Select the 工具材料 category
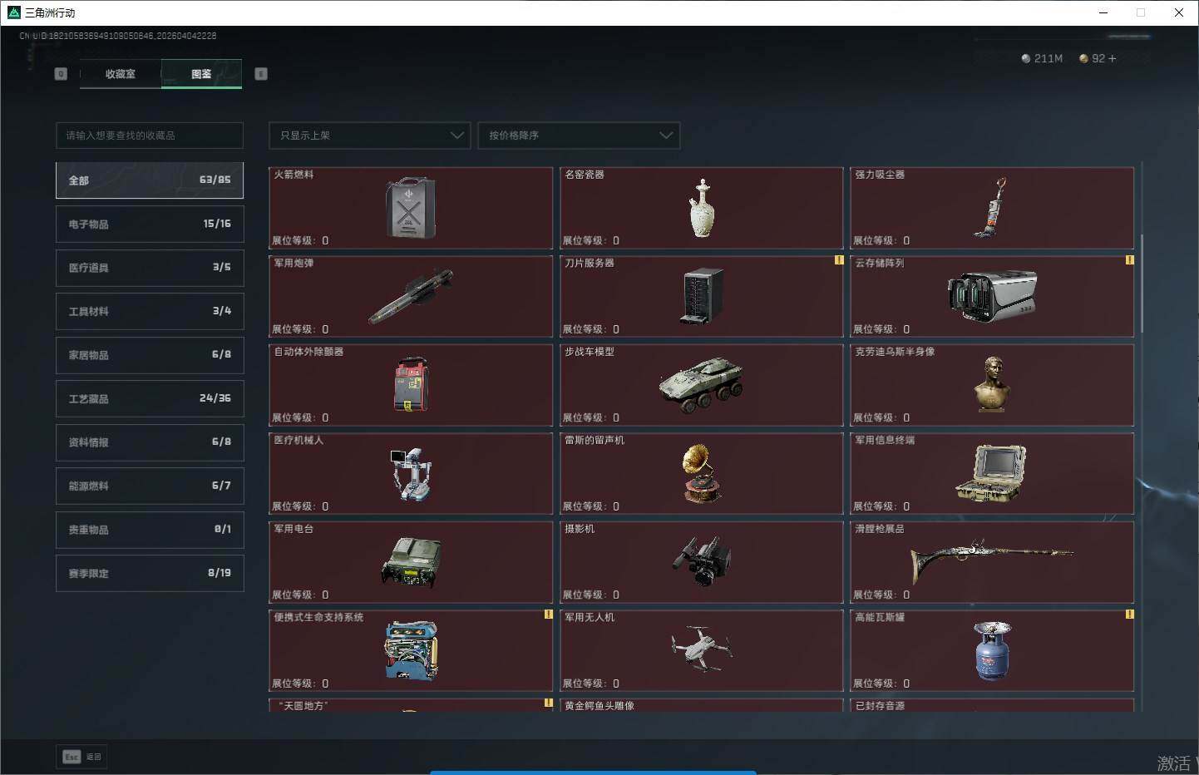The height and width of the screenshot is (775, 1199). pyautogui.click(x=150, y=311)
